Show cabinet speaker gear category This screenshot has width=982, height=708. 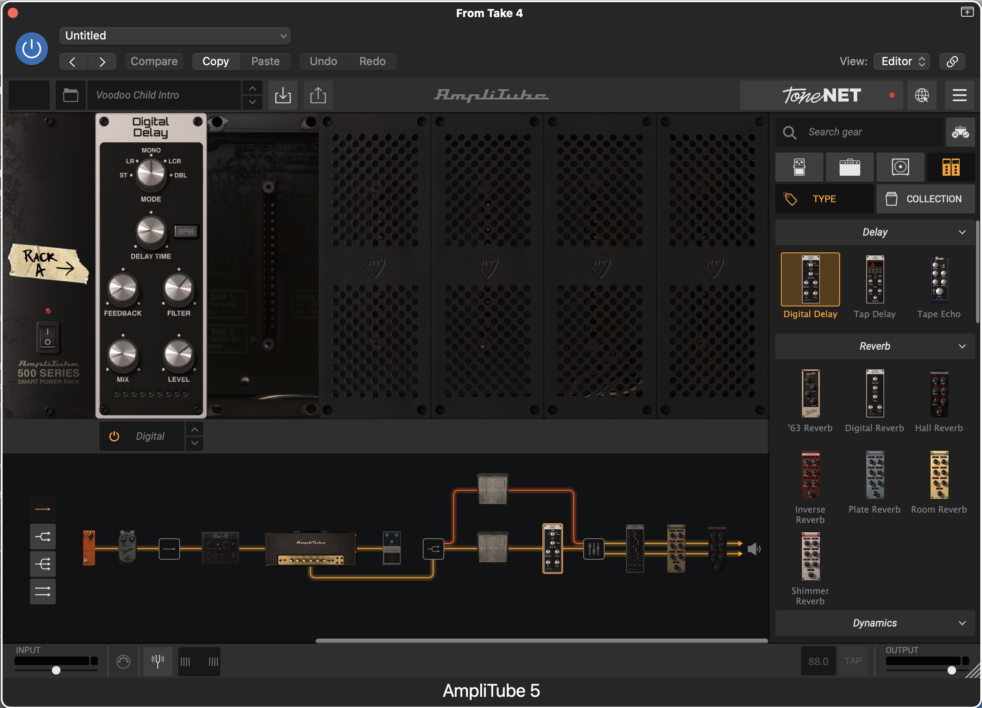click(901, 167)
